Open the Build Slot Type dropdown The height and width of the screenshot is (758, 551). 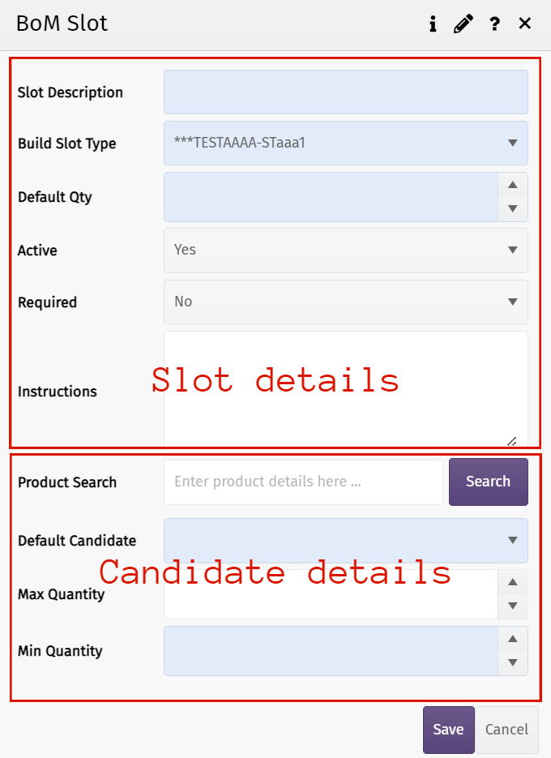(x=346, y=143)
